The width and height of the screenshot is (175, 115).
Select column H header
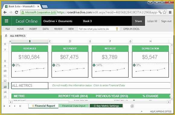150,41
